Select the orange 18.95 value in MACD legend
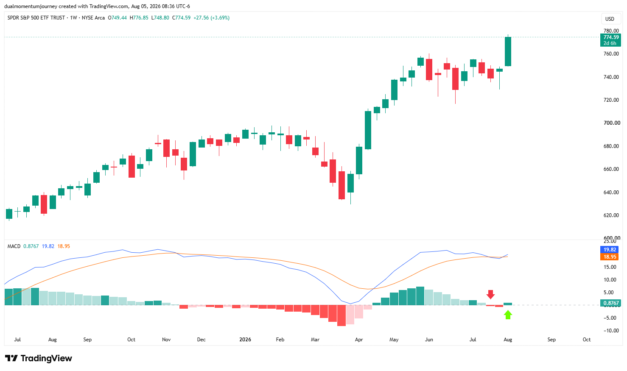Image resolution: width=627 pixels, height=371 pixels. 64,246
